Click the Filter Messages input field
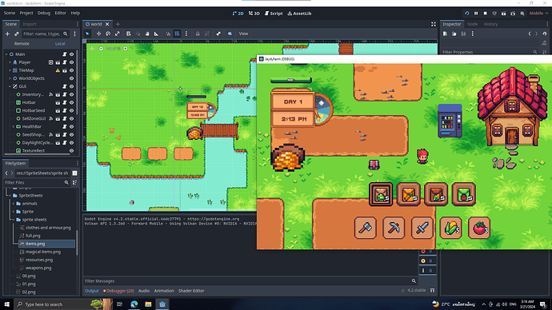The height and width of the screenshot is (310, 552). point(250,280)
